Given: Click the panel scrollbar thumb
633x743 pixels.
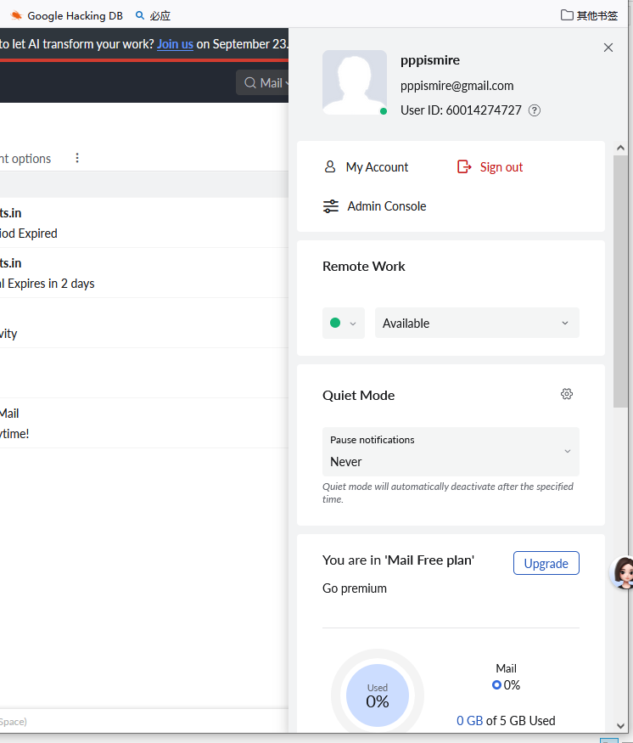Looking at the screenshot, I should (x=620, y=281).
